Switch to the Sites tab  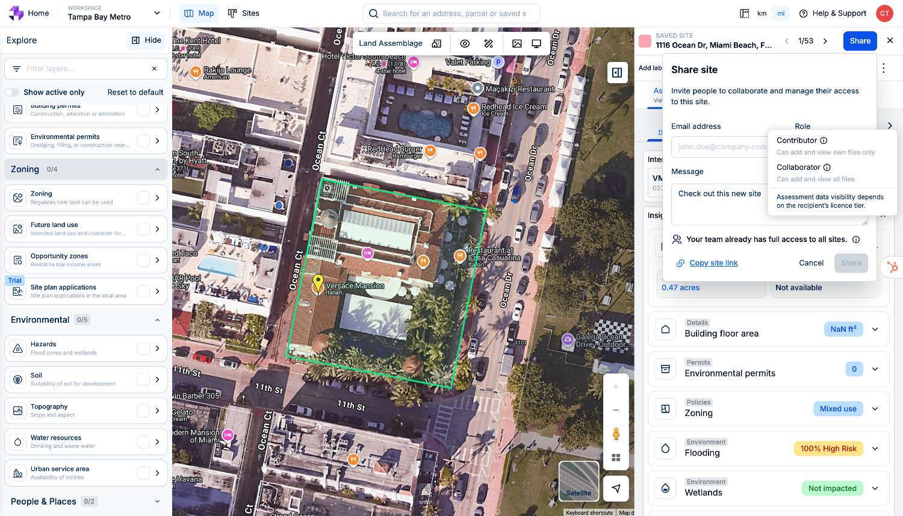pyautogui.click(x=244, y=13)
